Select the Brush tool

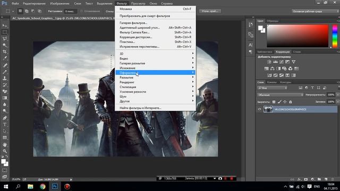5,72
